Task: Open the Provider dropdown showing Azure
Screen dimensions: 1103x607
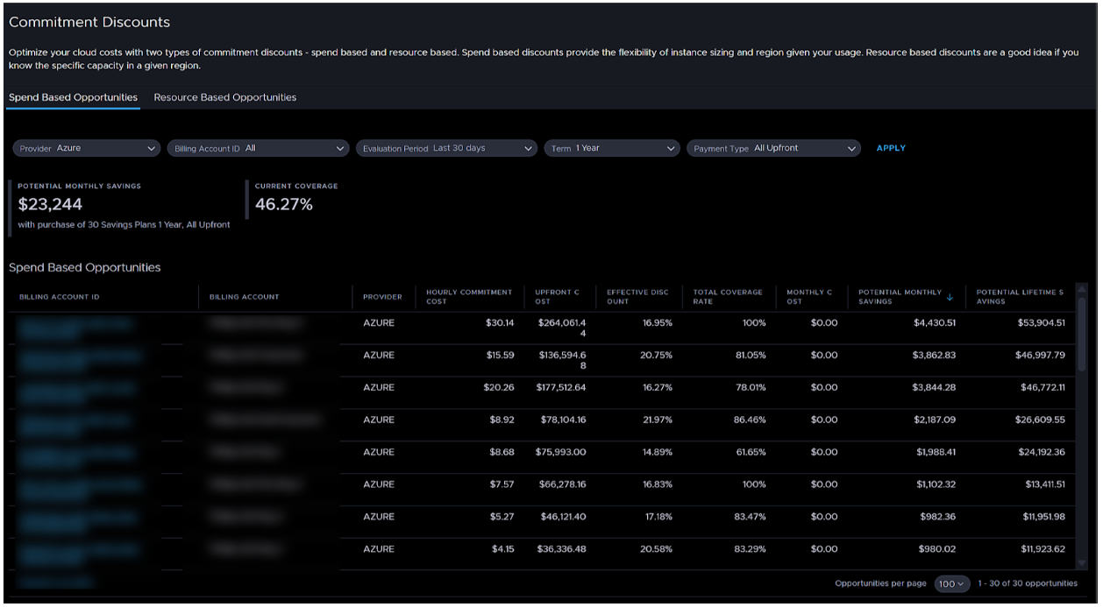Action: click(86, 148)
